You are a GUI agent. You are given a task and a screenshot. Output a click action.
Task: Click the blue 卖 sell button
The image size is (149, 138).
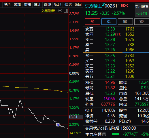coord(109,22)
